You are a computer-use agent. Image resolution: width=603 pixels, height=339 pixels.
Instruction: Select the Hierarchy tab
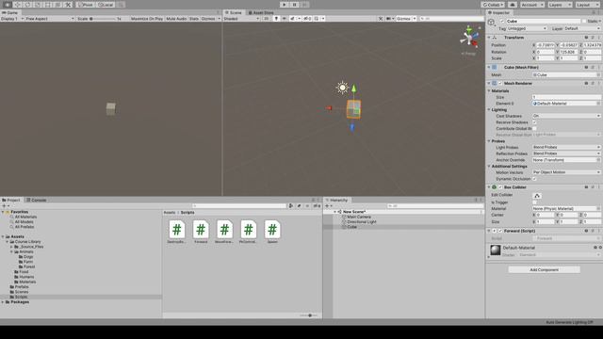[336, 200]
